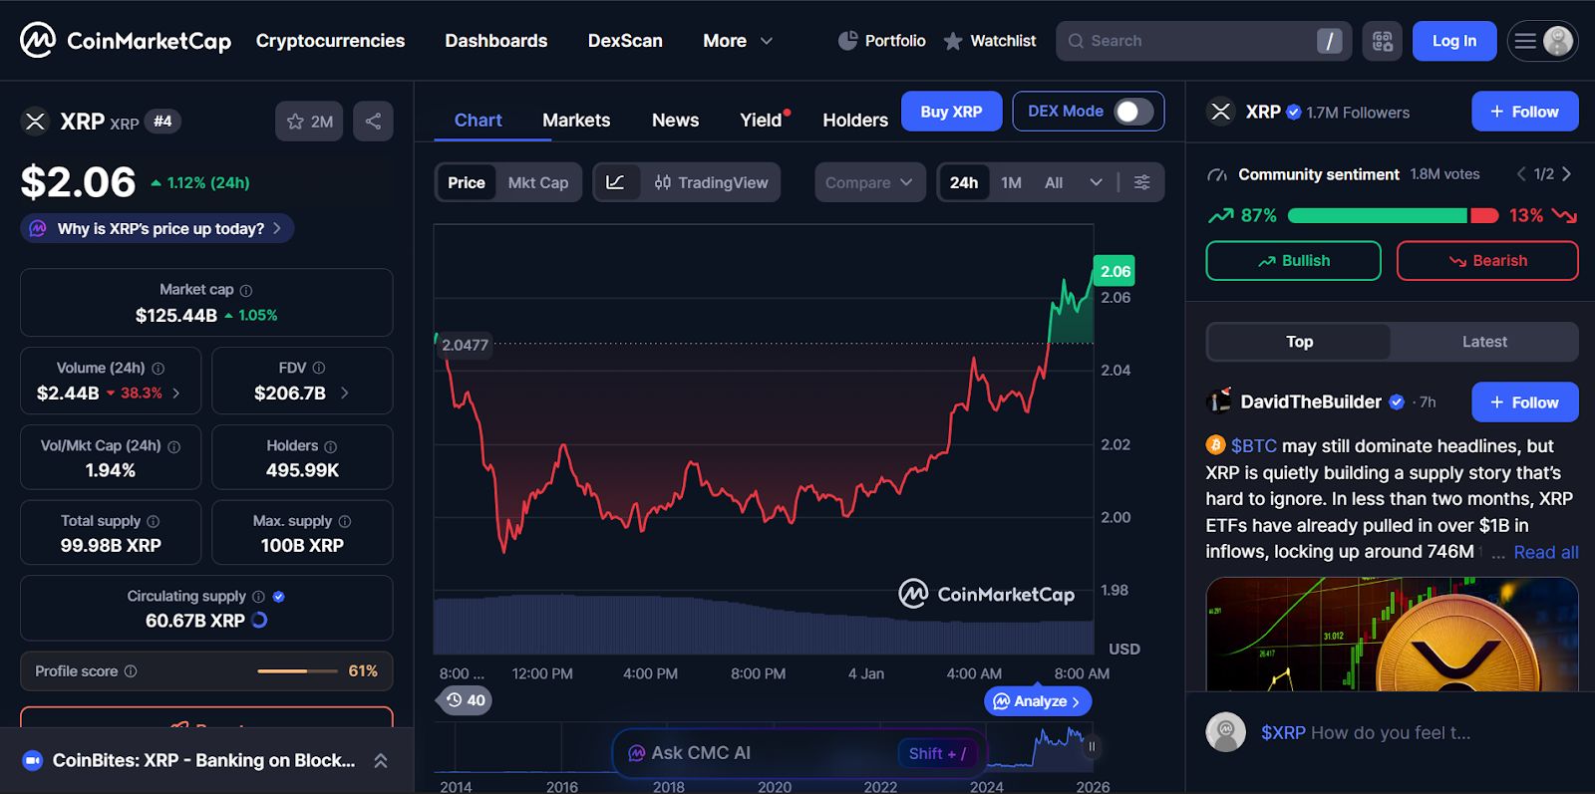Click the Log In button

click(1454, 41)
